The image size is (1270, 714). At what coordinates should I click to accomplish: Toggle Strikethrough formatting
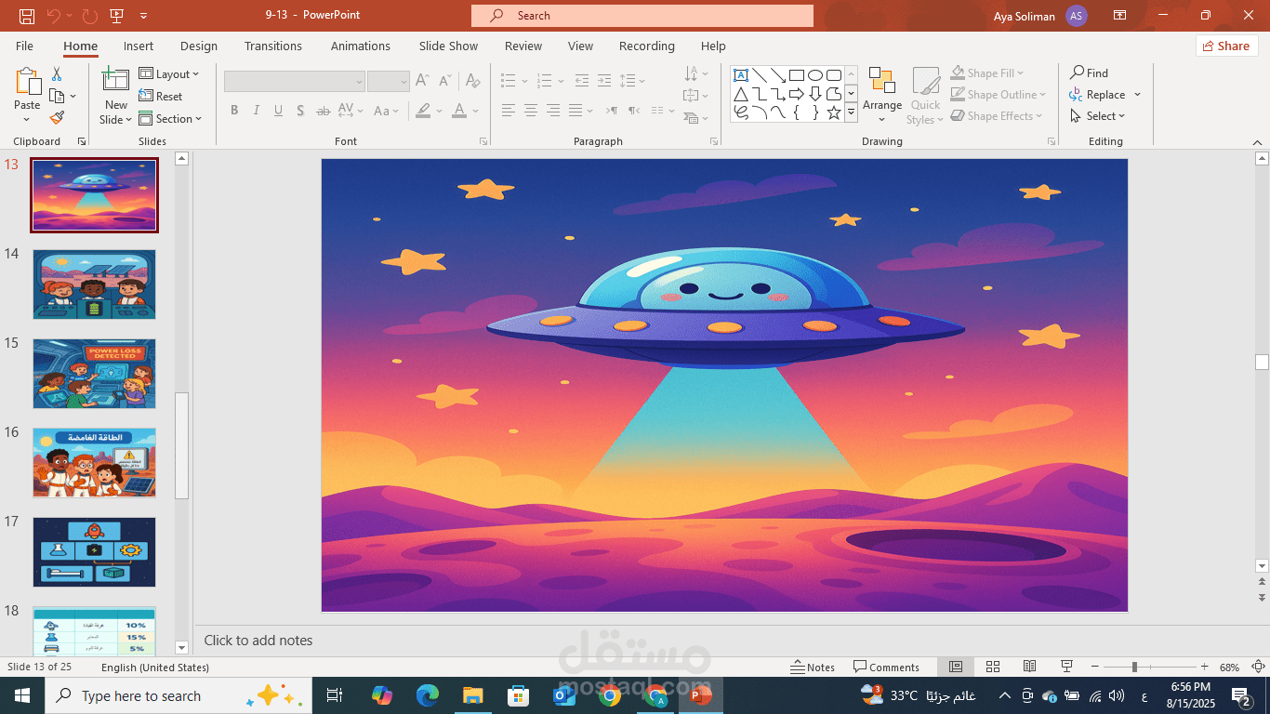pyautogui.click(x=323, y=111)
